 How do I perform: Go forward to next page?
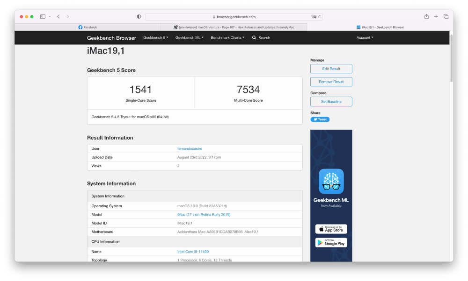point(68,17)
